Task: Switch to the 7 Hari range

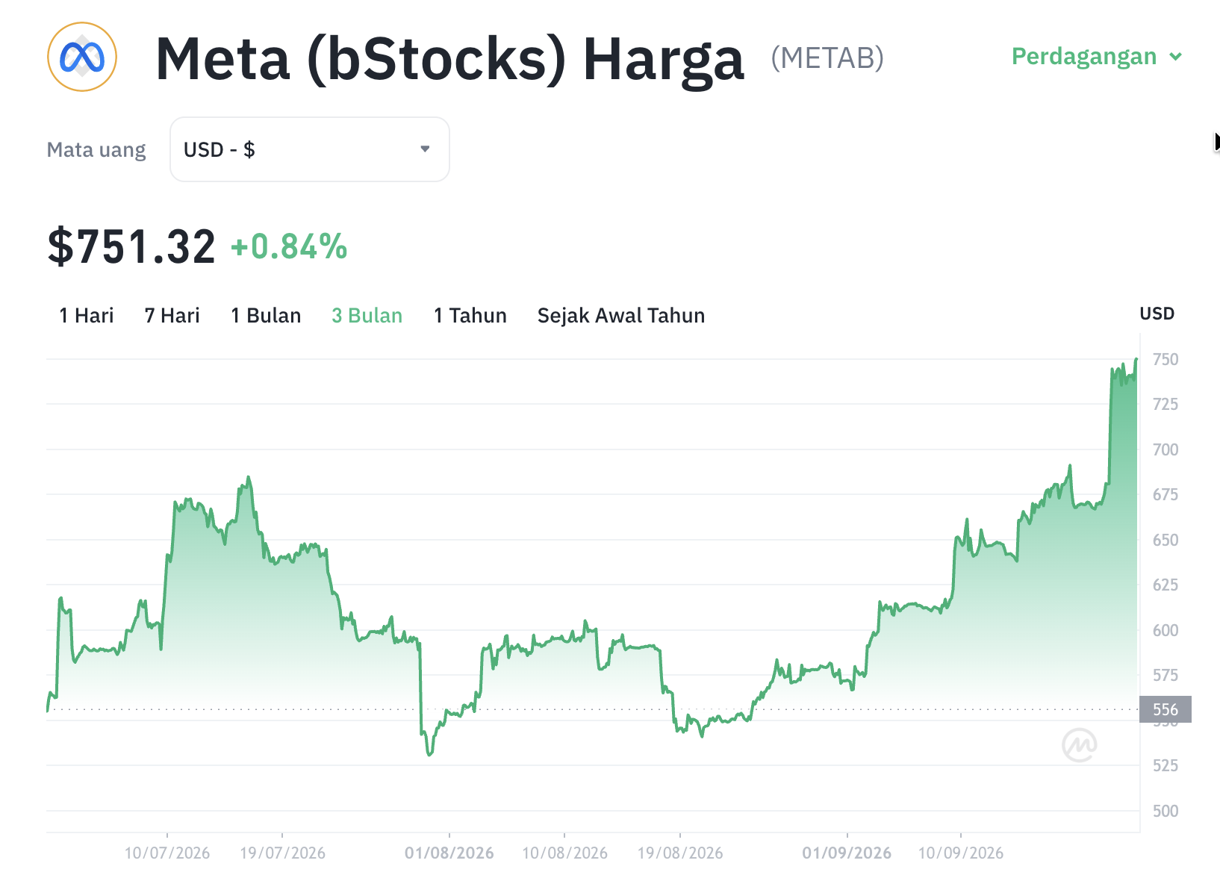Action: [x=172, y=316]
